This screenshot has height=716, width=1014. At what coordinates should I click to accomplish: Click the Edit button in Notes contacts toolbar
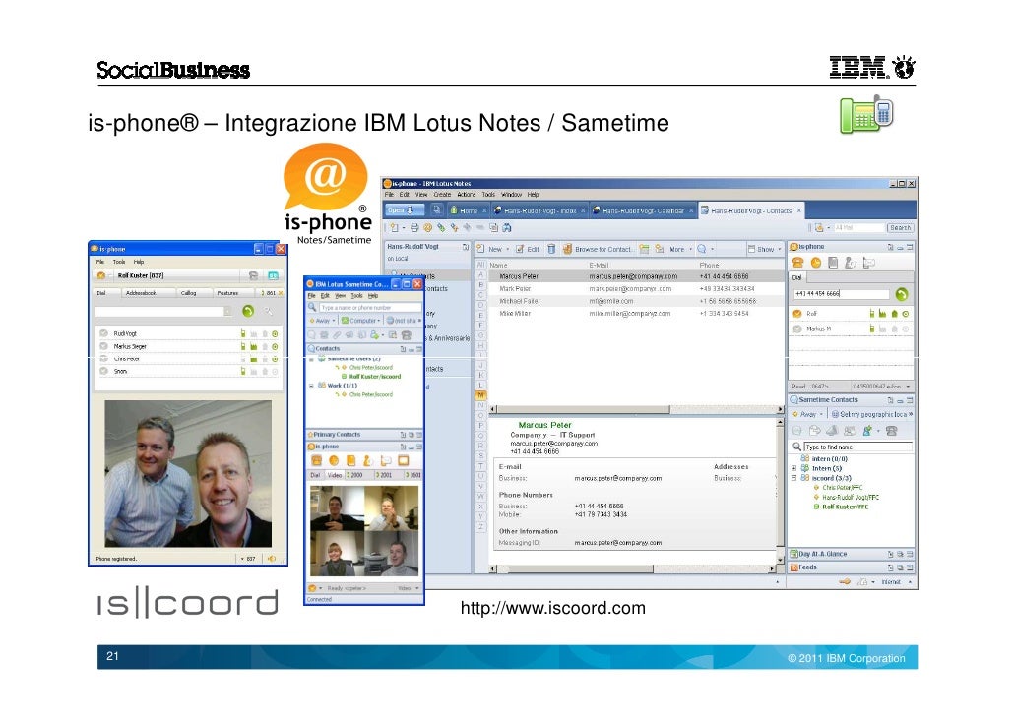[x=527, y=249]
